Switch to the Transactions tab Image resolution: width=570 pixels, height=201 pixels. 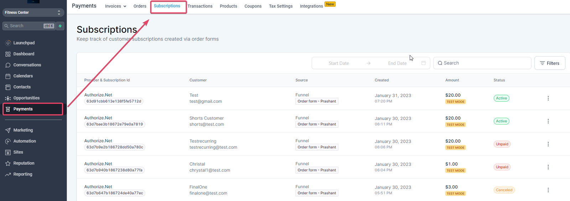point(200,6)
